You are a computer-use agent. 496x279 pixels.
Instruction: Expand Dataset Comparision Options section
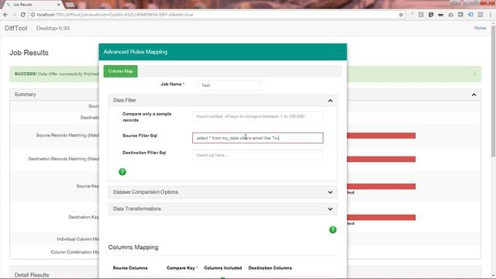(x=330, y=192)
